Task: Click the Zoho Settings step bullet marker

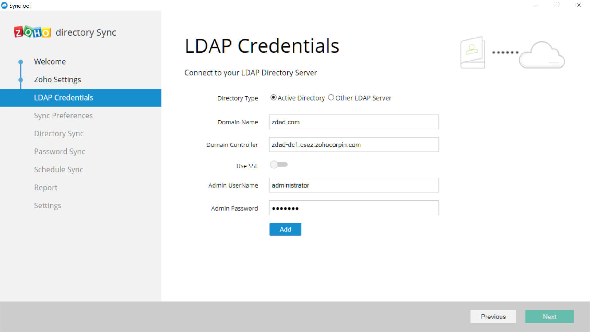Action: click(21, 80)
